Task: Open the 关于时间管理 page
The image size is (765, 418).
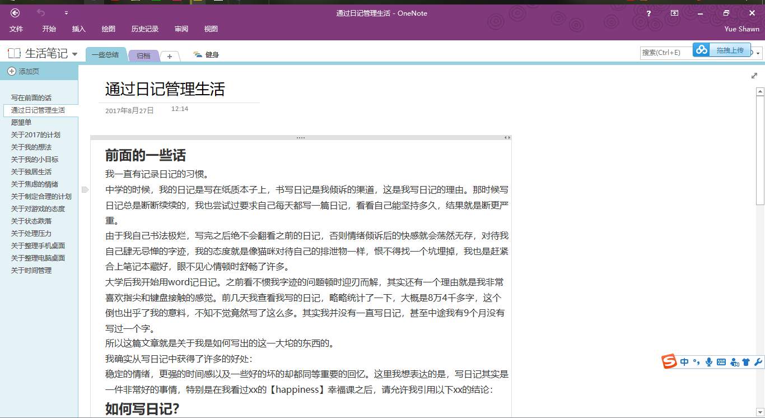Action: (31, 271)
